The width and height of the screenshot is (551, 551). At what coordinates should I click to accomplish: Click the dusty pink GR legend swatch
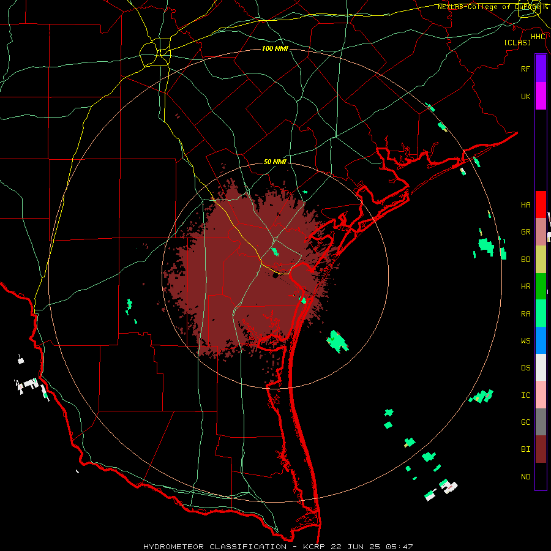pos(541,232)
